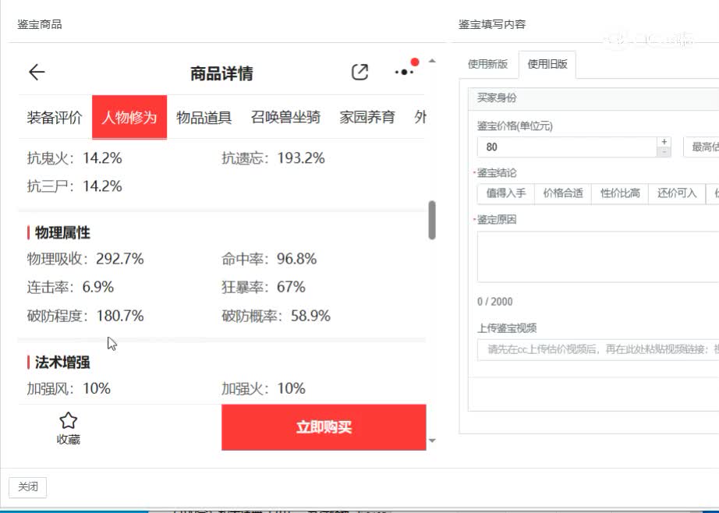This screenshot has height=513, width=719.
Task: Favorite the item via the 收藏 star icon
Action: pyautogui.click(x=68, y=421)
